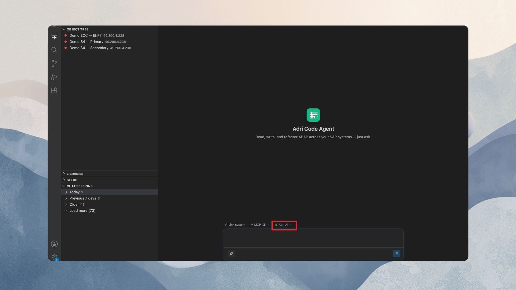The width and height of the screenshot is (516, 290).
Task: Click the 'Read, write, and refactor ABAP' tagline
Action: click(x=313, y=137)
